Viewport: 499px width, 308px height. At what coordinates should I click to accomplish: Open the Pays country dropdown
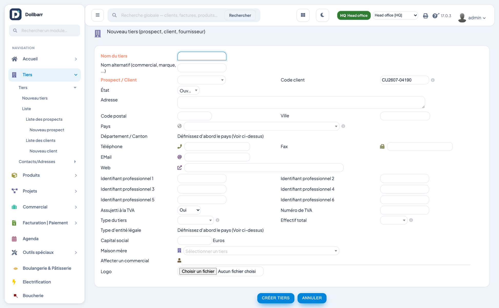(261, 126)
